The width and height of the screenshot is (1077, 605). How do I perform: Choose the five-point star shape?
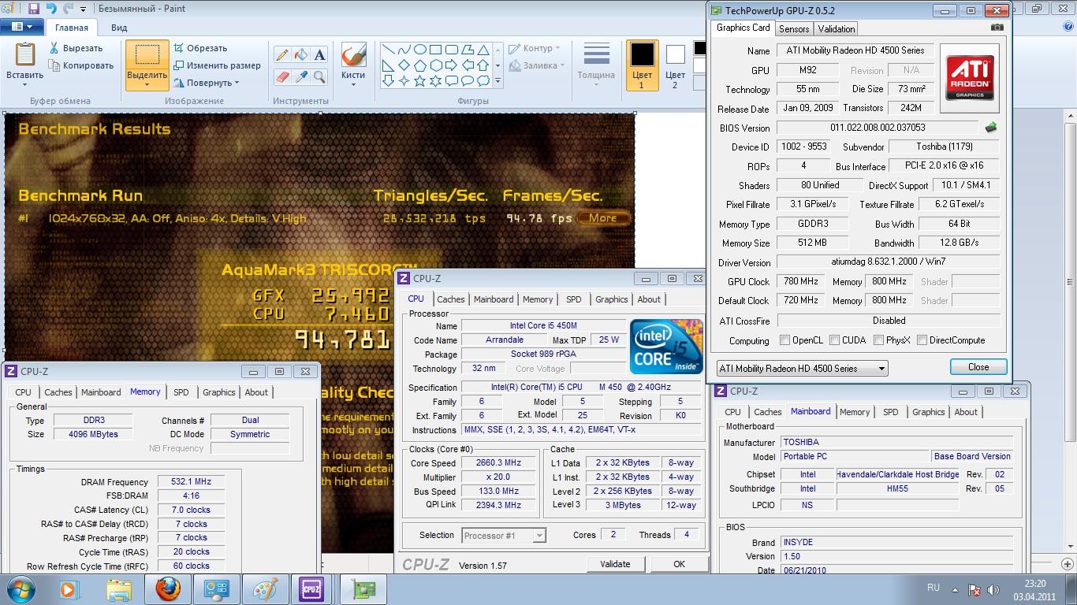coord(420,80)
